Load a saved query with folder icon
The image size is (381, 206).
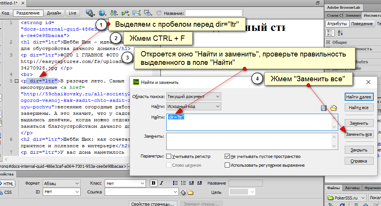pos(333,108)
